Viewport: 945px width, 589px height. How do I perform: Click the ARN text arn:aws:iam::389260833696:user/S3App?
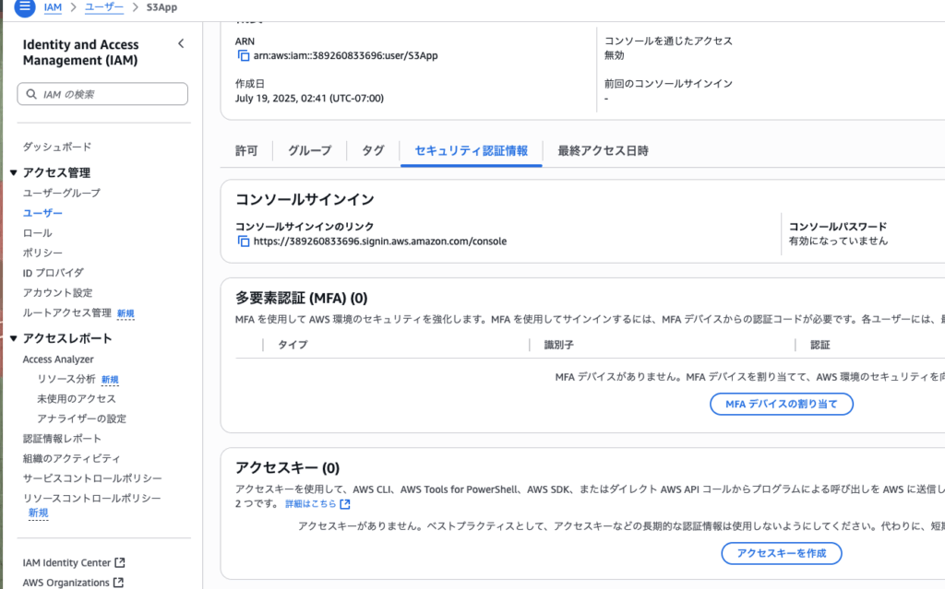point(345,55)
